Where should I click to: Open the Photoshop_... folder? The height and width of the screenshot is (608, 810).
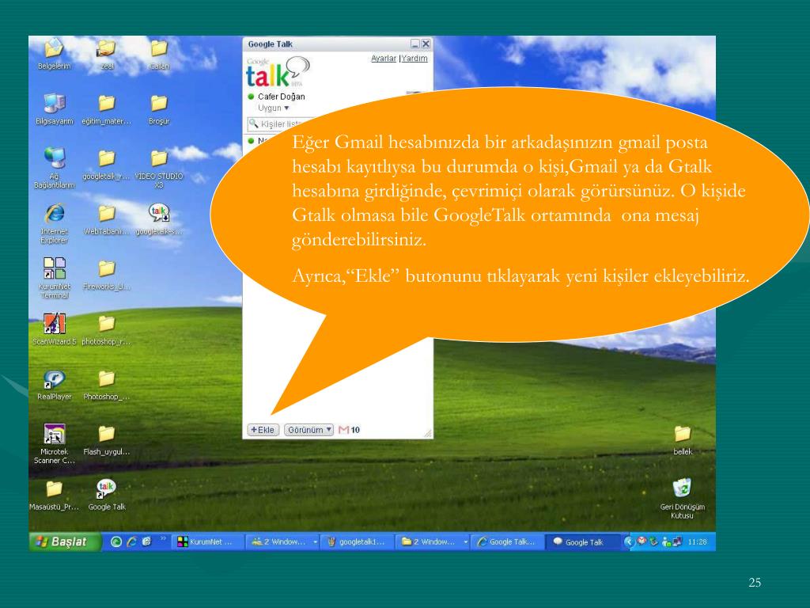pyautogui.click(x=107, y=386)
